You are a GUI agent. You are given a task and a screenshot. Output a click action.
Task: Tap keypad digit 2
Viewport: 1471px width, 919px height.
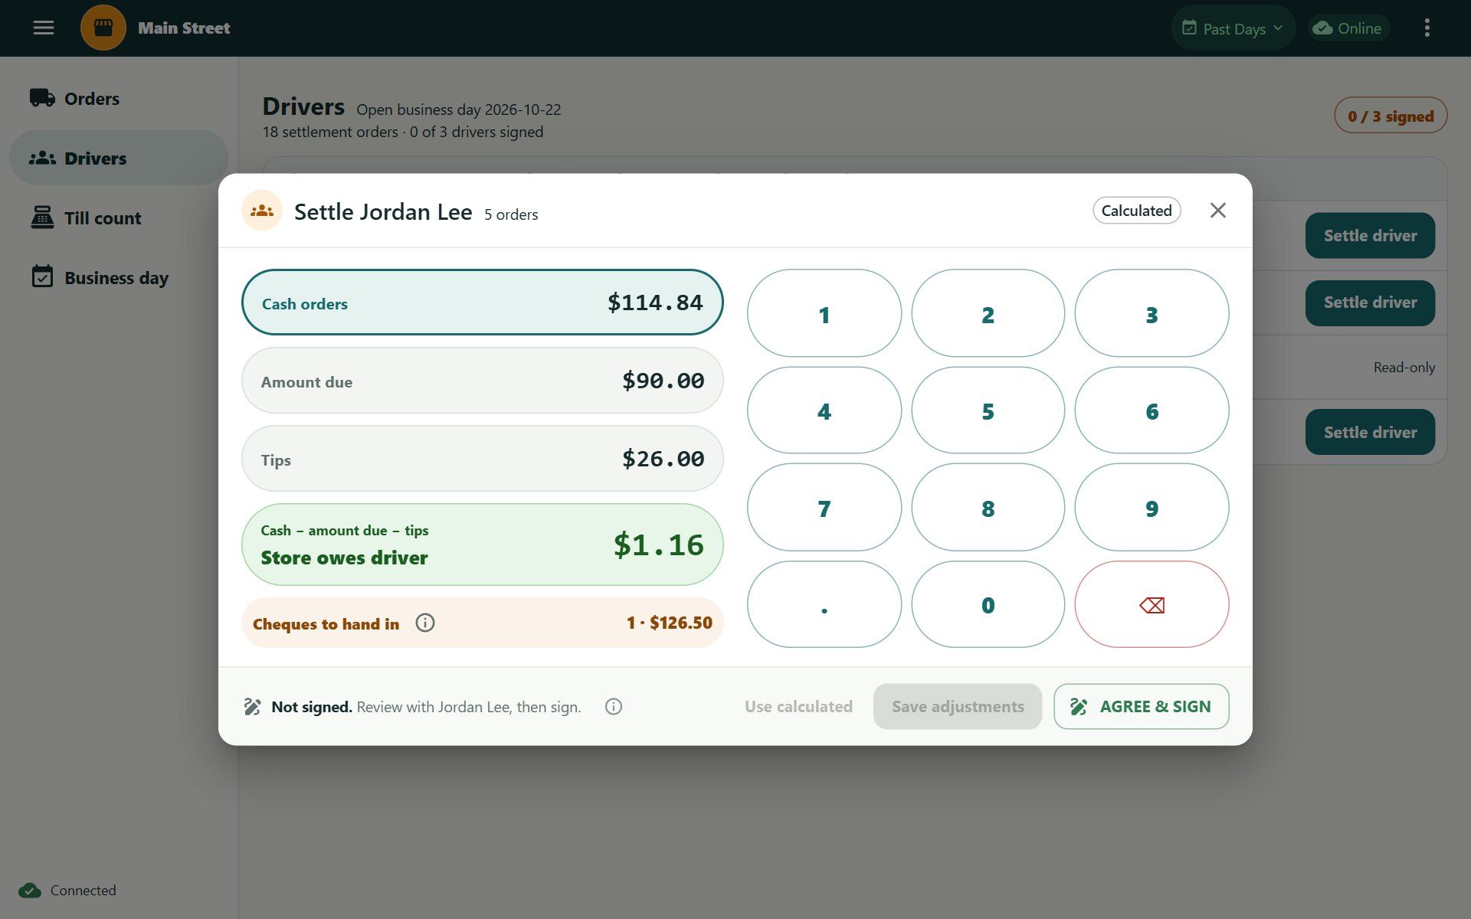[x=988, y=313]
